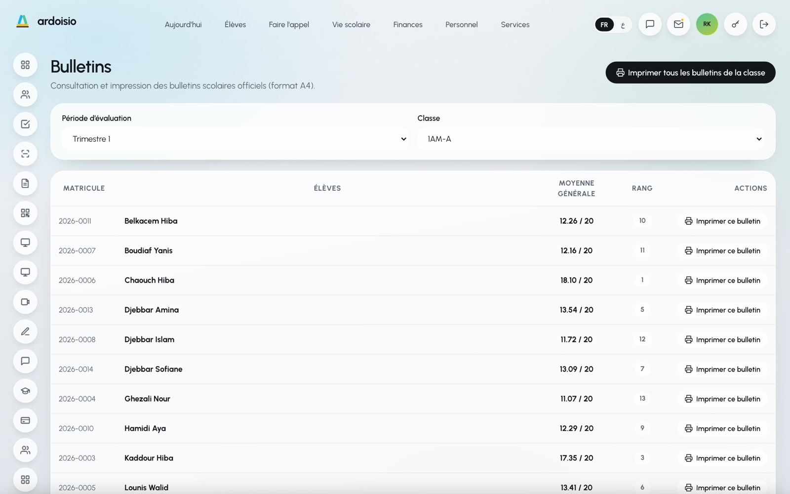Open the document page icon in sidebar
Image resolution: width=790 pixels, height=494 pixels.
(x=25, y=183)
